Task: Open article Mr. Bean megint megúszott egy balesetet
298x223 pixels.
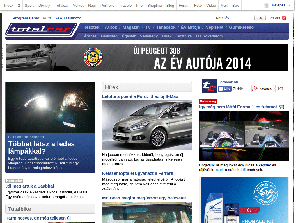Action: [144, 198]
